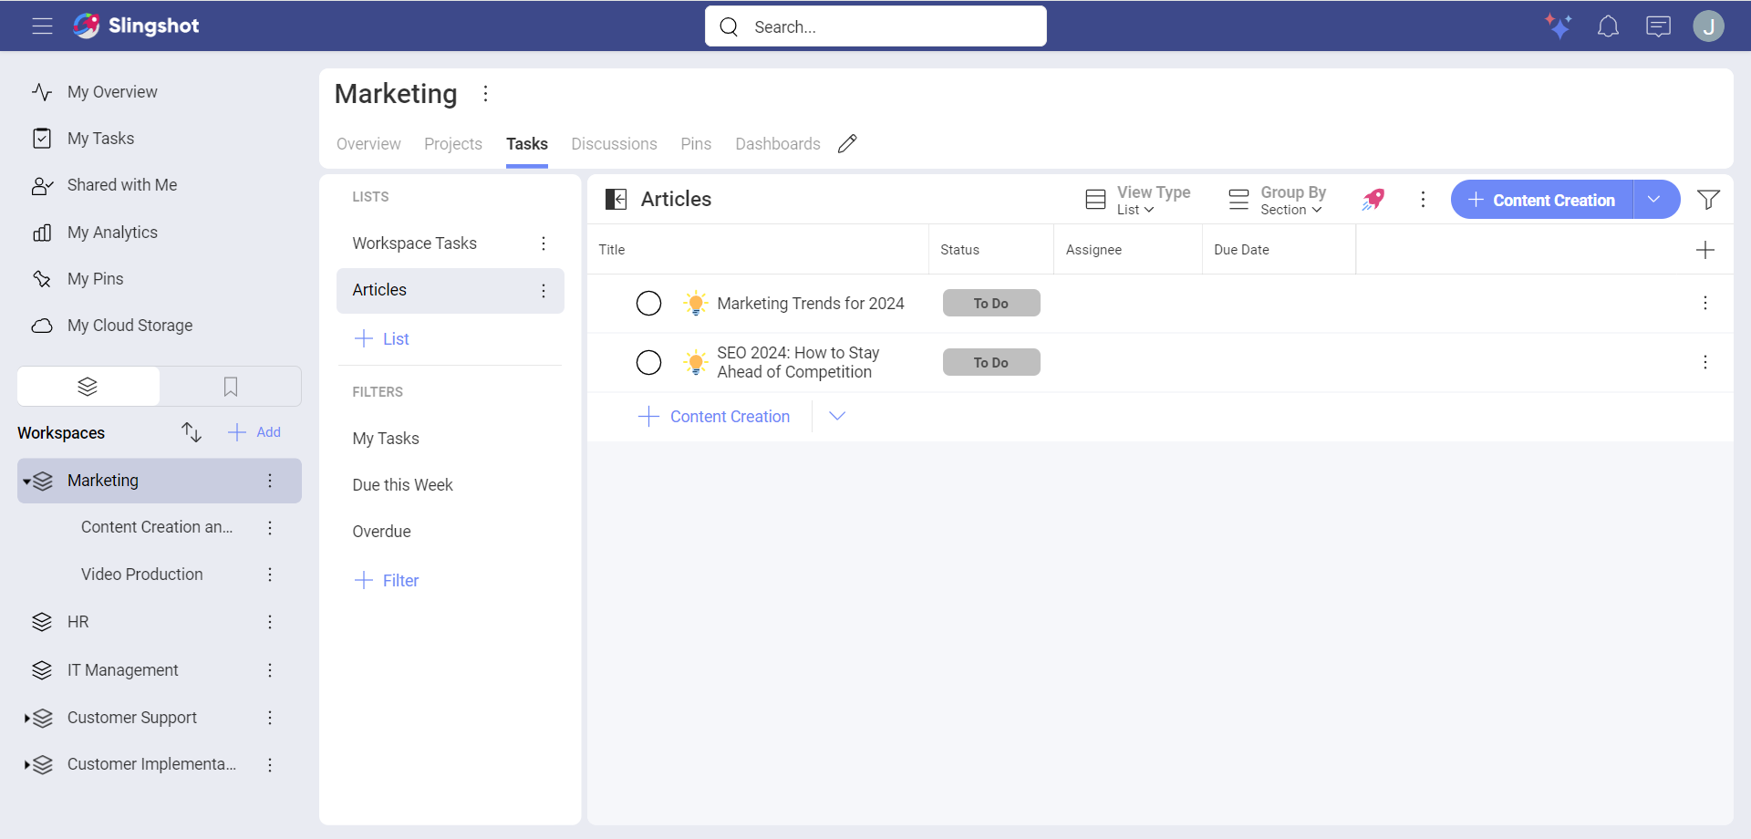This screenshot has width=1751, height=839.
Task: Expand the Customer Implementation workspace
Action: pyautogui.click(x=27, y=765)
